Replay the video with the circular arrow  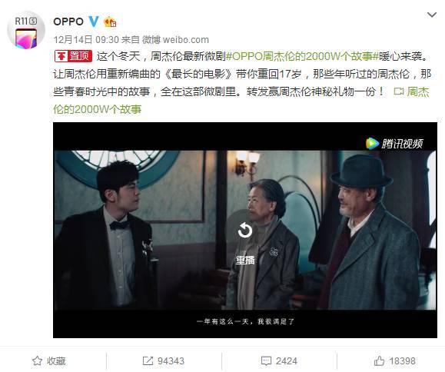pyautogui.click(x=245, y=230)
